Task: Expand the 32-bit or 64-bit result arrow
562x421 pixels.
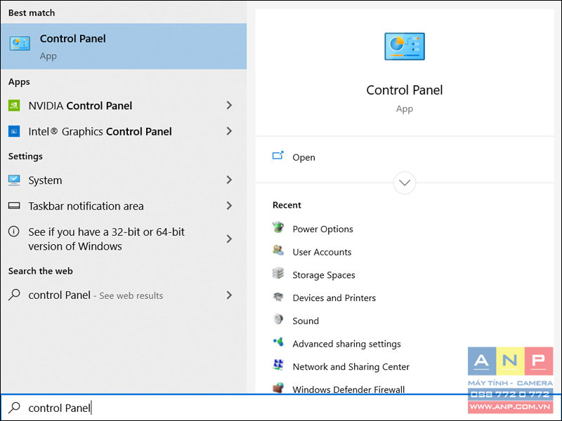Action: (x=229, y=239)
